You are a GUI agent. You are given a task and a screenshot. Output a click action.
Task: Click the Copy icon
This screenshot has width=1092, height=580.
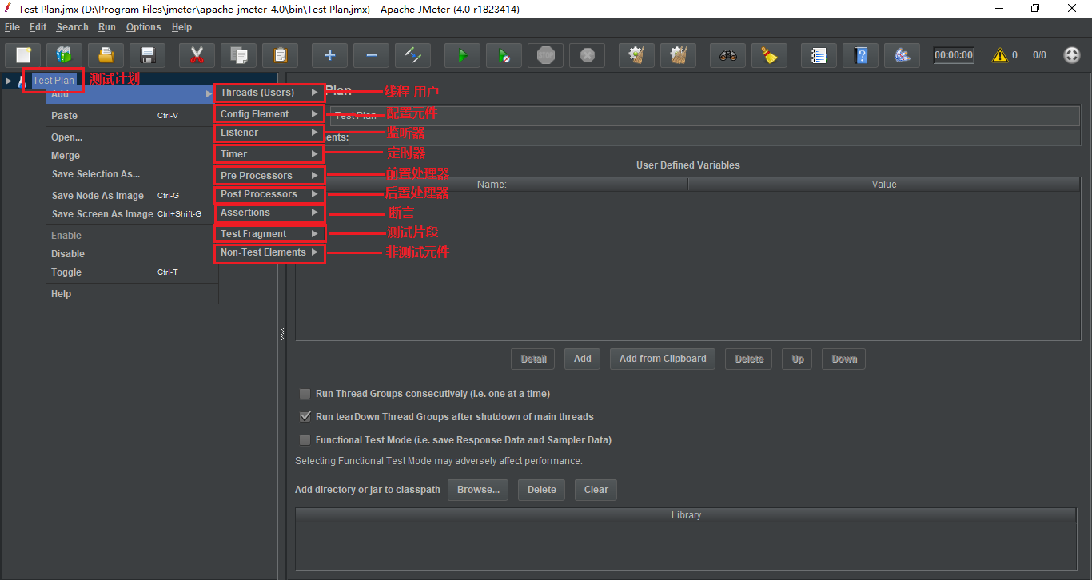(x=238, y=55)
